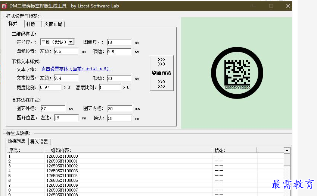The height and width of the screenshot is (196, 317).
Task: Click the 圆环位置 顶边 field
Action: point(119,118)
